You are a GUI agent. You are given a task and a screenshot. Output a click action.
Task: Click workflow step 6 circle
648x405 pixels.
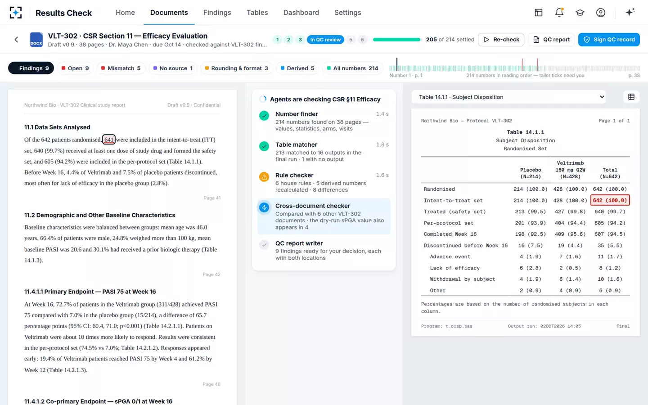[362, 40]
